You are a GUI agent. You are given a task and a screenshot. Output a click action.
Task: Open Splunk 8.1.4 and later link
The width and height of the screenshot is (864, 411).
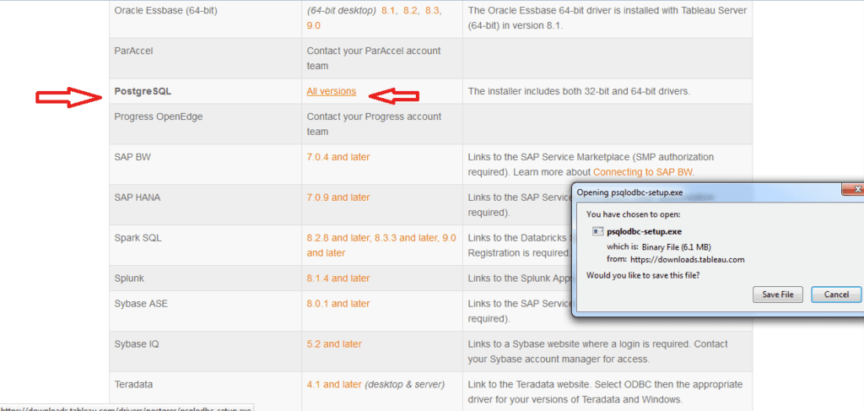[x=338, y=279]
